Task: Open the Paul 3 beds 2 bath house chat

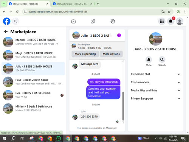Action: click(33, 82)
